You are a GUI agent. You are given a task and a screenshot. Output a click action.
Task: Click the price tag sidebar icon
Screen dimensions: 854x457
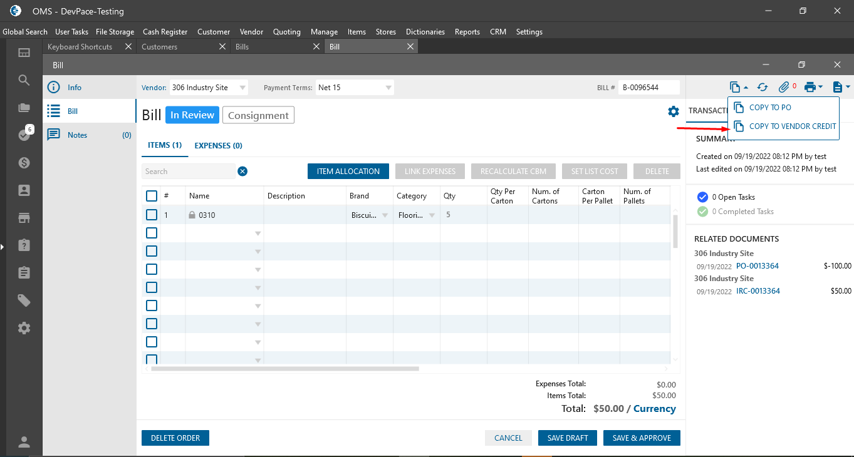[24, 300]
